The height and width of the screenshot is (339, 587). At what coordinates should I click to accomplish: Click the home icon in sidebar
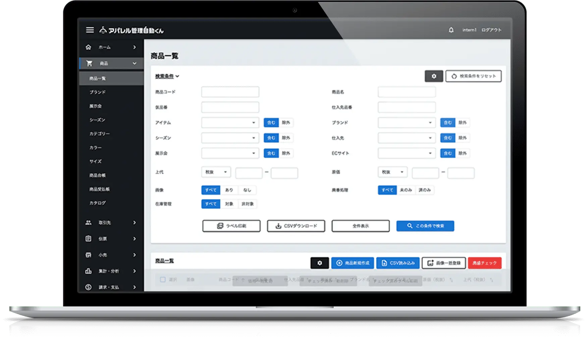point(88,47)
